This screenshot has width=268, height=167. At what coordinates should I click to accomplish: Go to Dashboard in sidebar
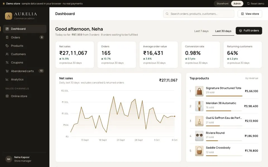pyautogui.click(x=25, y=29)
